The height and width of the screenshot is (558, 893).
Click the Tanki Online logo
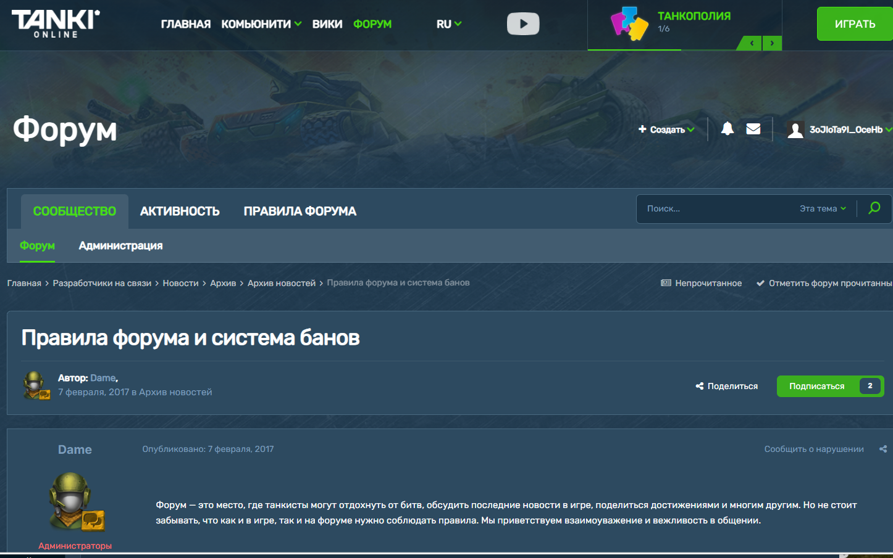(56, 23)
